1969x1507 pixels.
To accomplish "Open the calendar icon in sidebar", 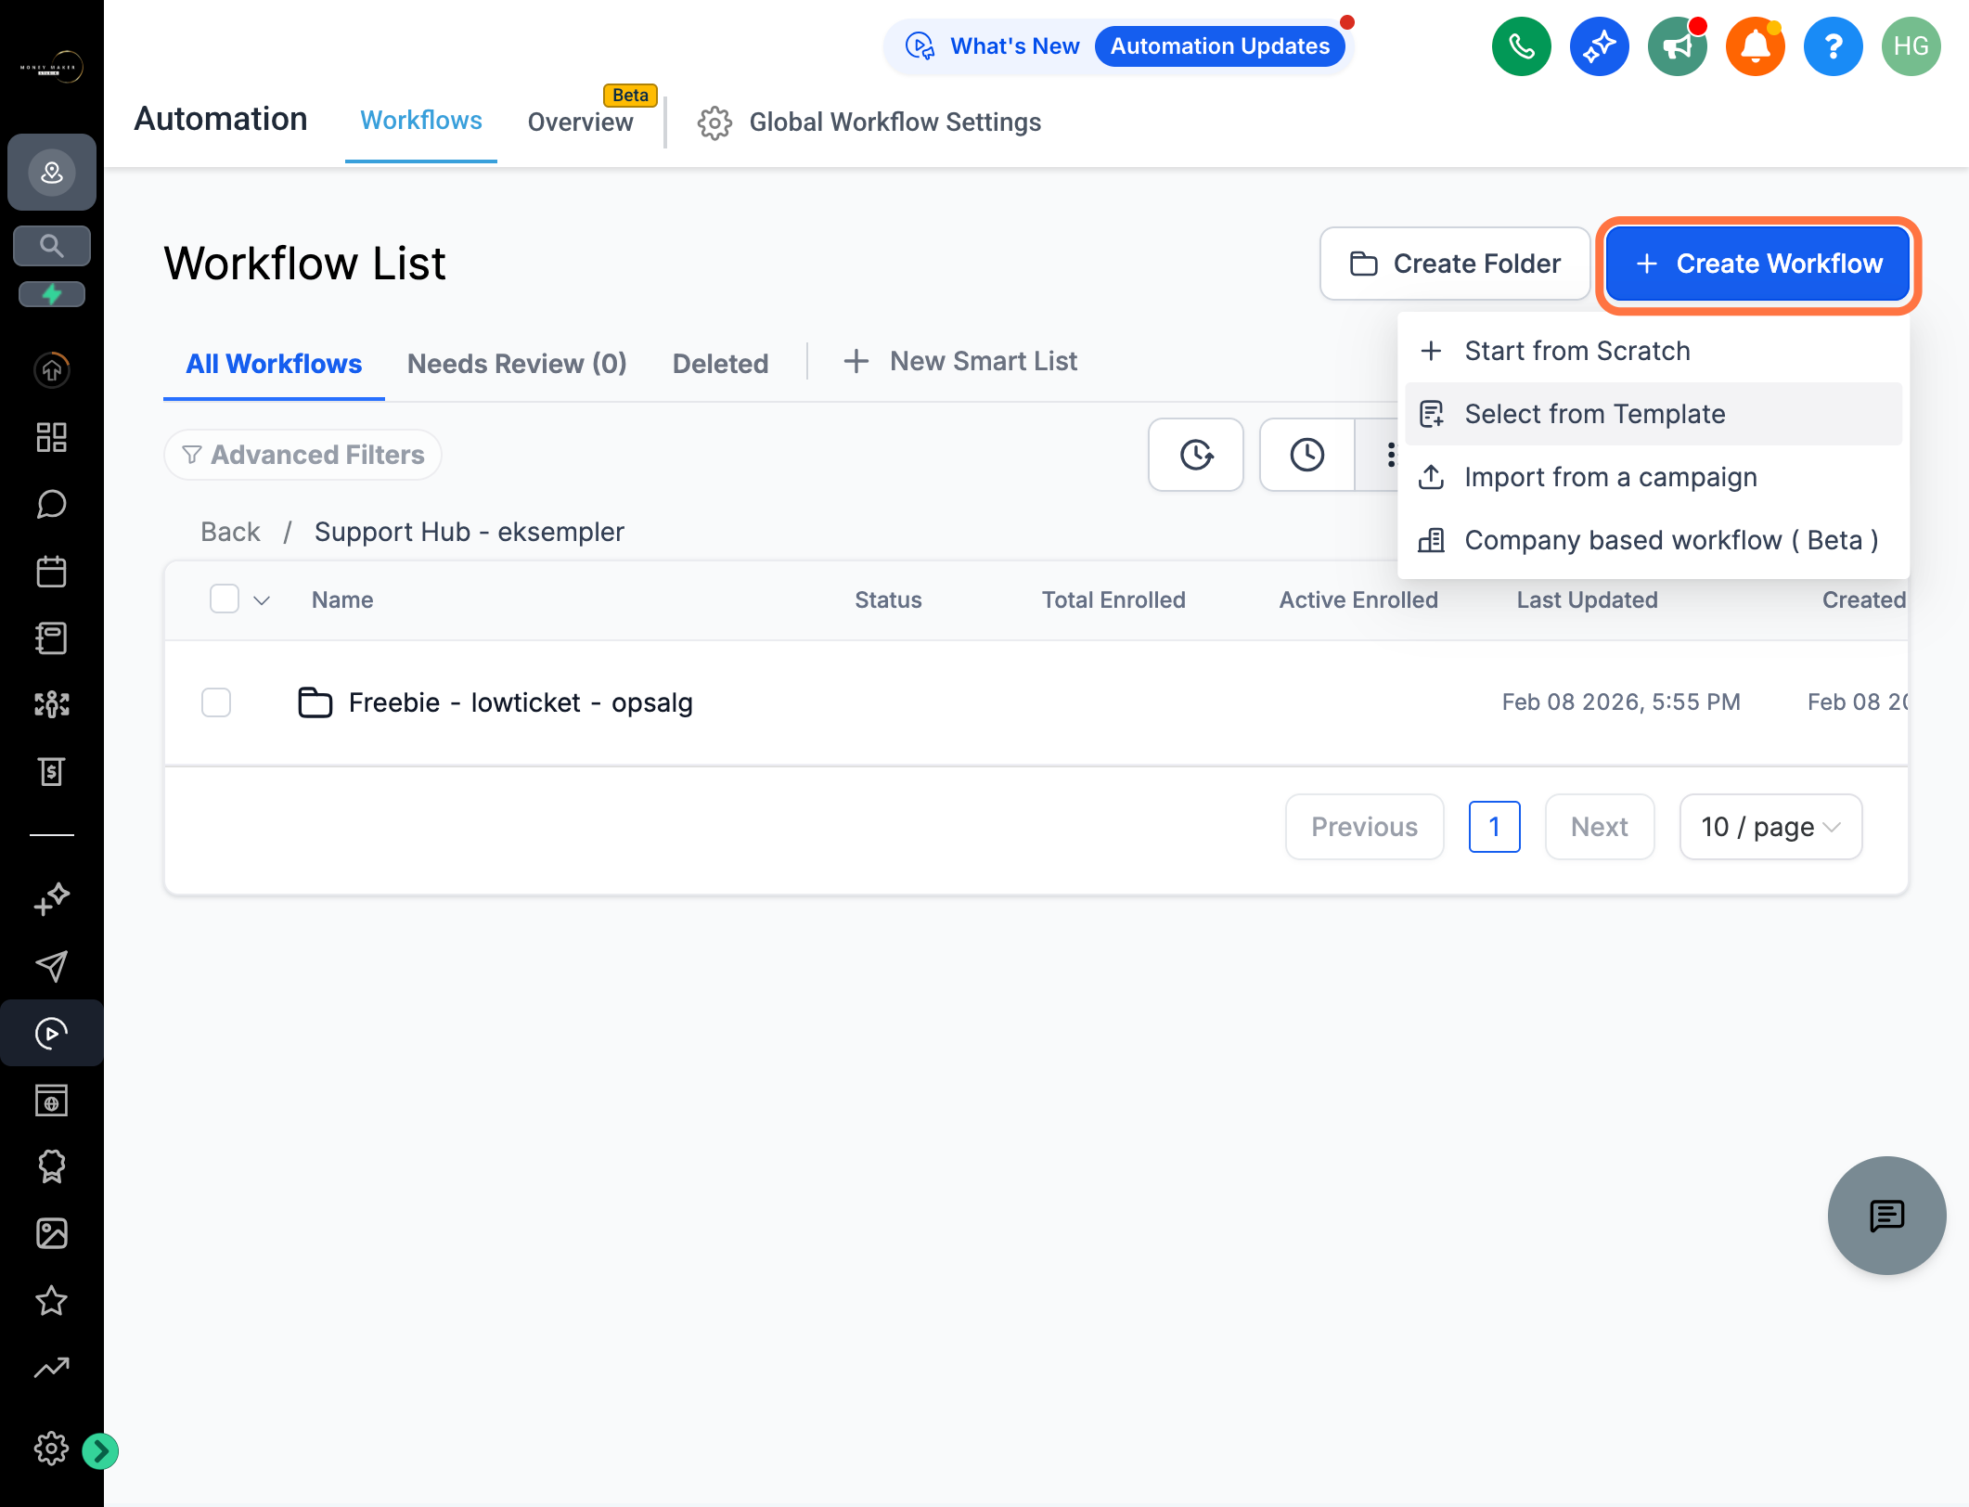I will 52,571.
